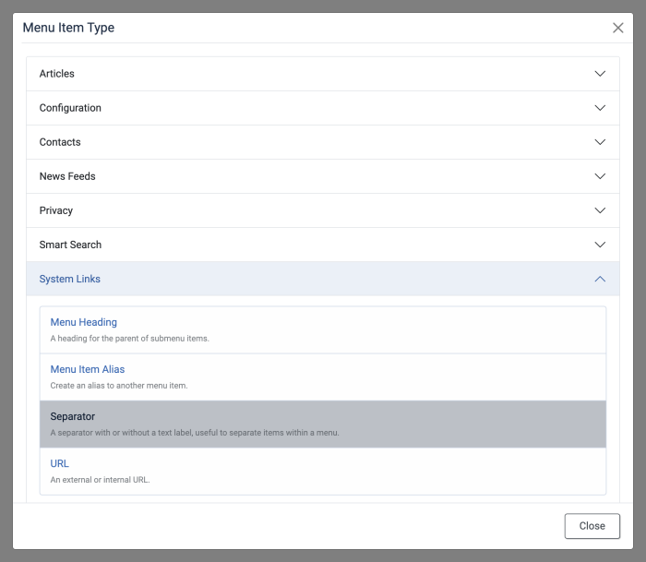Viewport: 646px width, 562px height.
Task: Open the Smart Search heading text
Action: 70,245
